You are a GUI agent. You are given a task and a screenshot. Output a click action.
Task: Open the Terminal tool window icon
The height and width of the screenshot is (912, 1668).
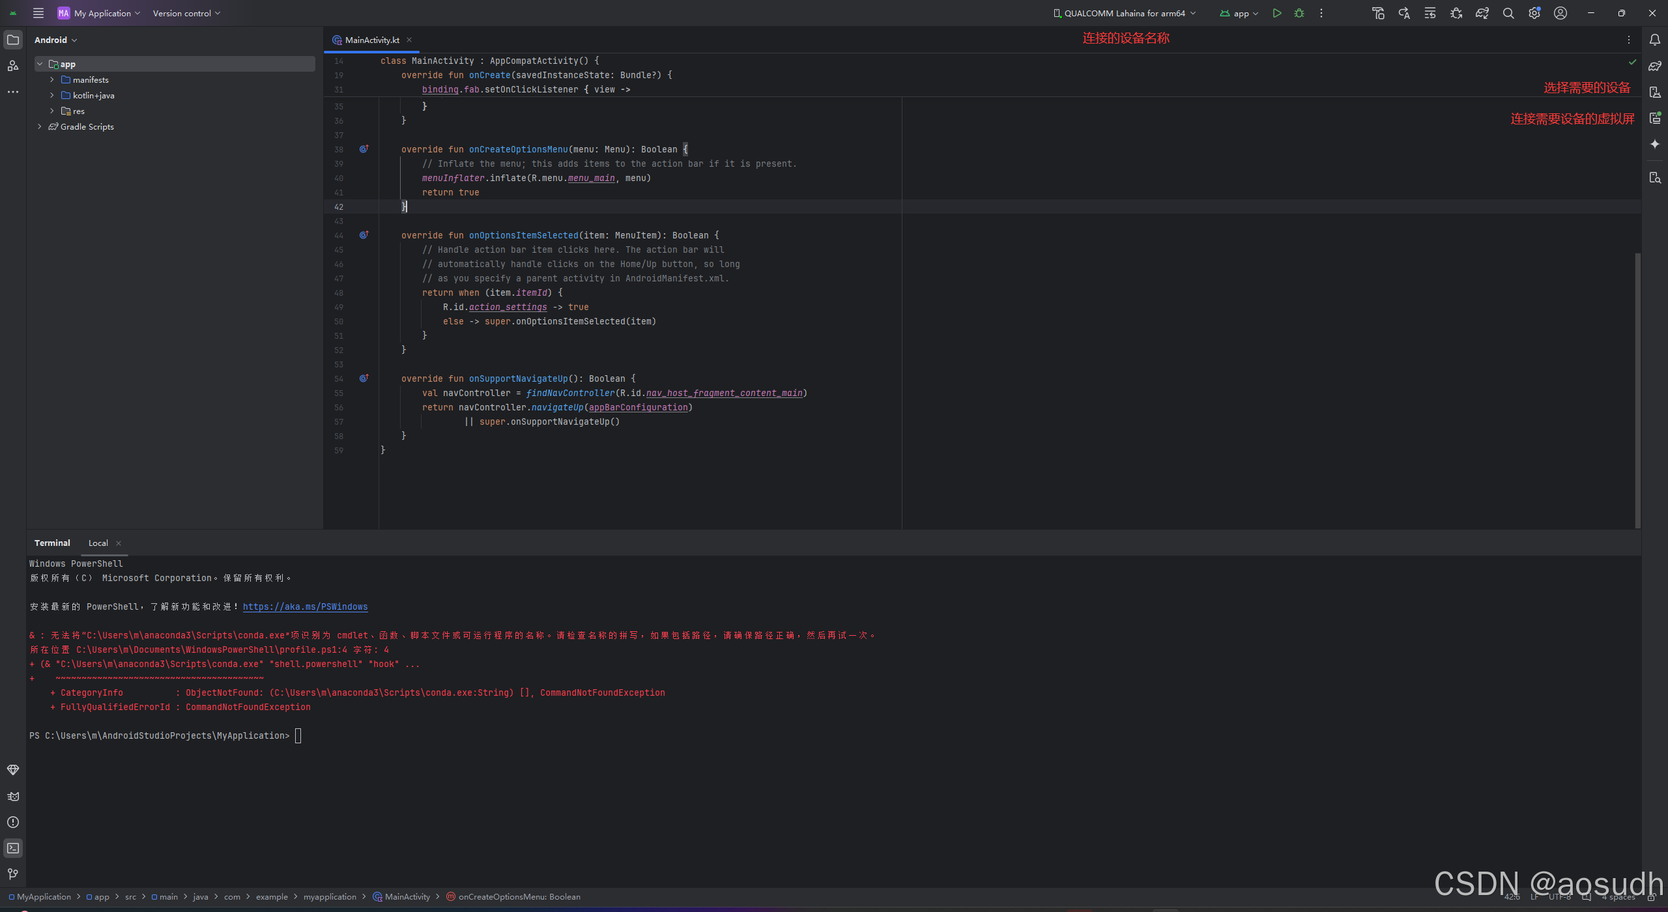(13, 848)
